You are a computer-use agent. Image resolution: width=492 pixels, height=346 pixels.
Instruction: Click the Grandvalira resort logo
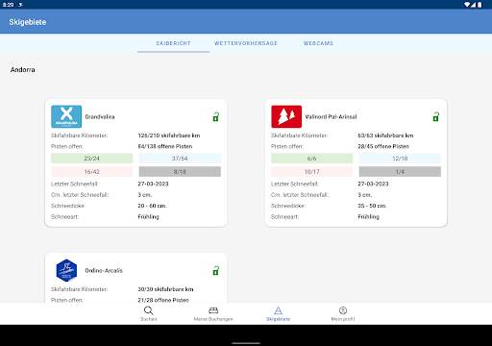(x=66, y=116)
